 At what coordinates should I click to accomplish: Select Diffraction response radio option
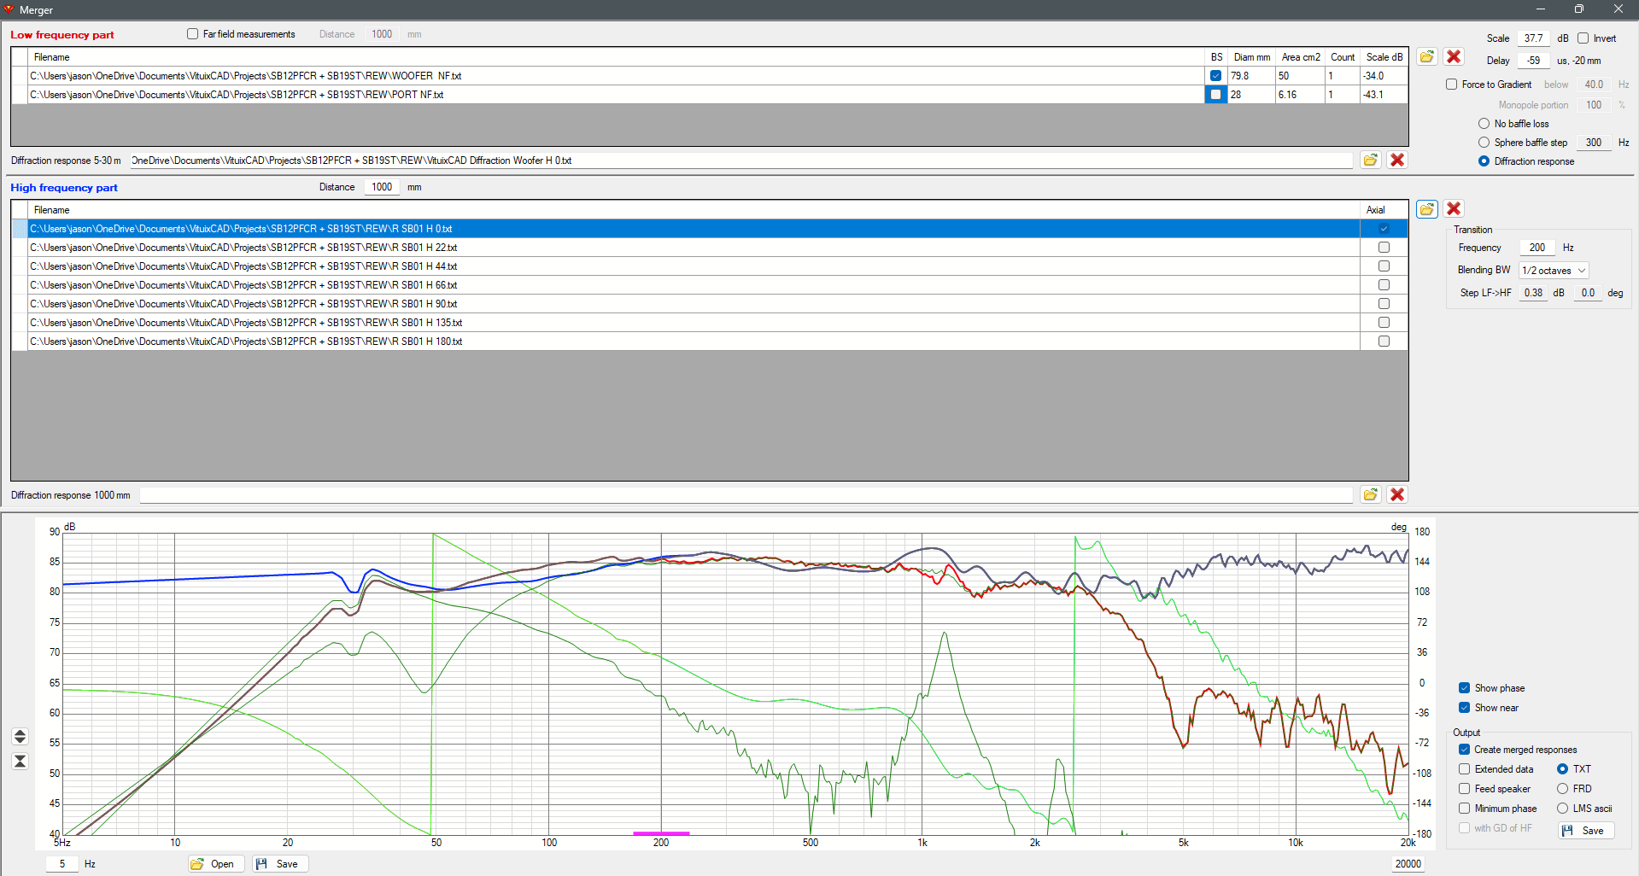tap(1484, 161)
